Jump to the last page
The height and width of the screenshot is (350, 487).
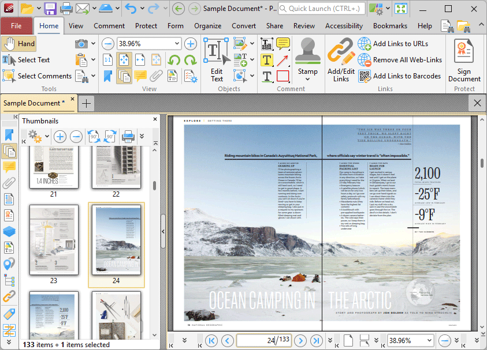tap(316, 340)
